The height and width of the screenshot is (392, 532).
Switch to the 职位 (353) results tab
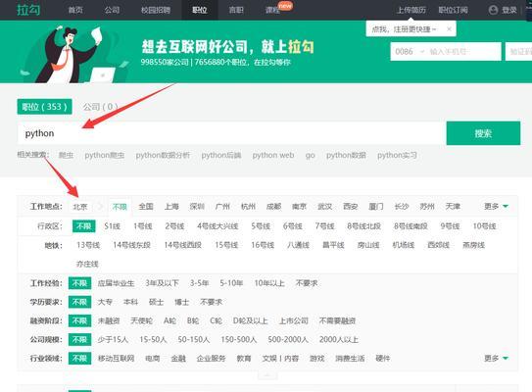[x=44, y=107]
